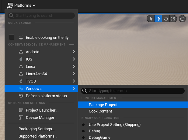This screenshot has width=188, height=140.
Task: Choose Cook Content from the Windows submenu
Action: 100,111
